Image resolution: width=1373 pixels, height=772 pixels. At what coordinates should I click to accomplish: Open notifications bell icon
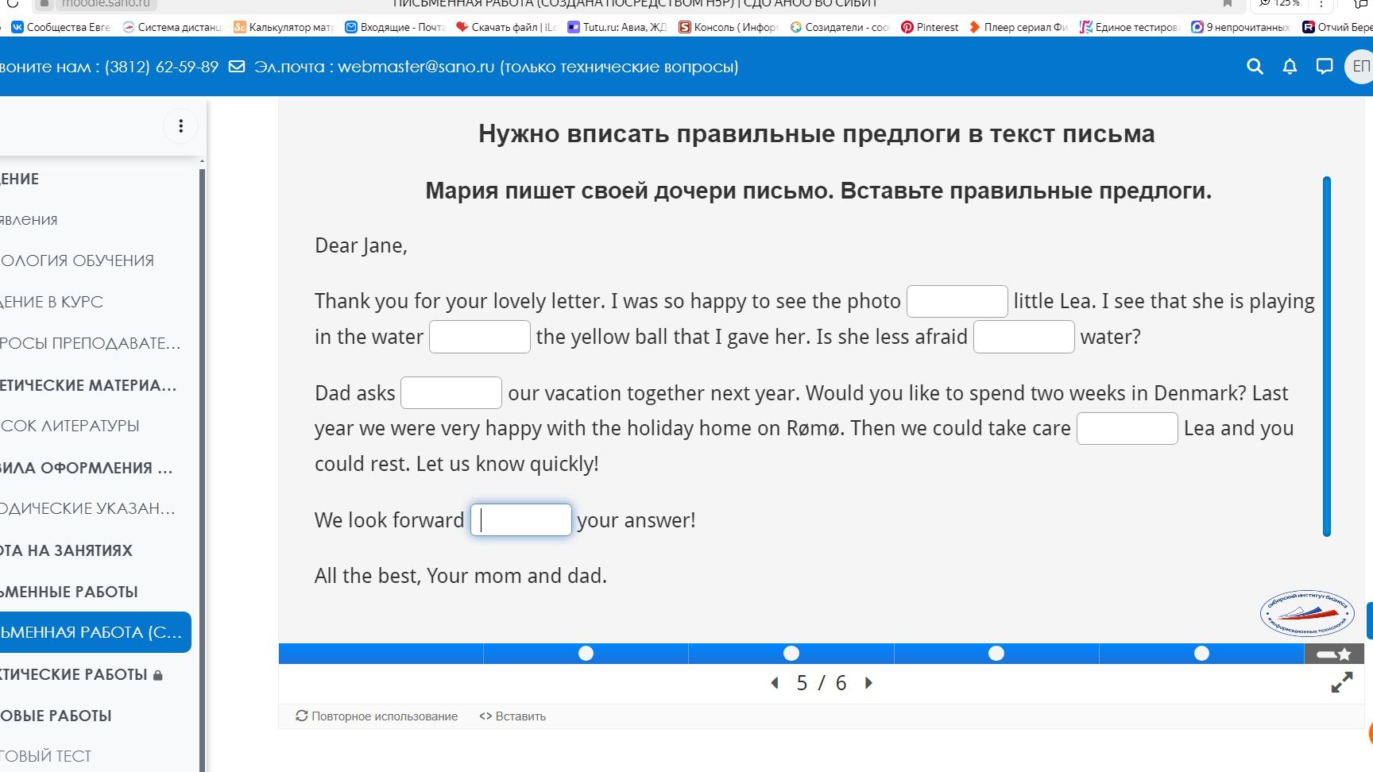[1290, 67]
